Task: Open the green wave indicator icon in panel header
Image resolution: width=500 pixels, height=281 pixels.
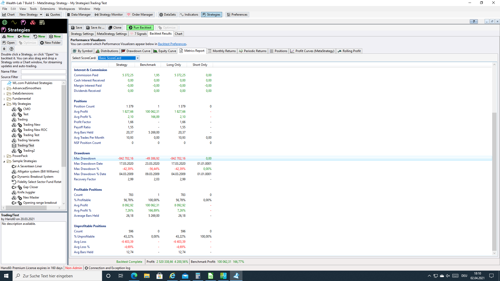Action: pos(14,22)
